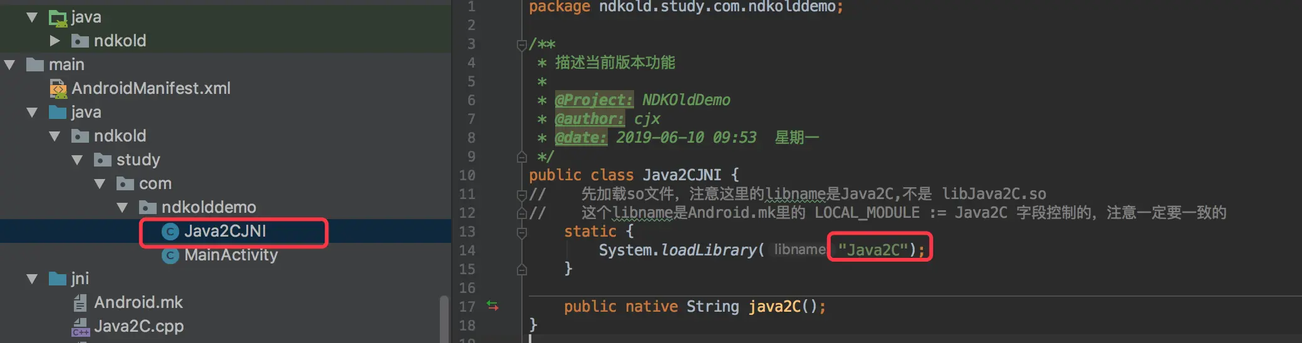Select the jni folder label
1302x343 pixels.
80,279
